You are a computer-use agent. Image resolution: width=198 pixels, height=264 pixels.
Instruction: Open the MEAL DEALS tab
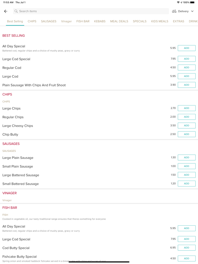click(x=119, y=21)
